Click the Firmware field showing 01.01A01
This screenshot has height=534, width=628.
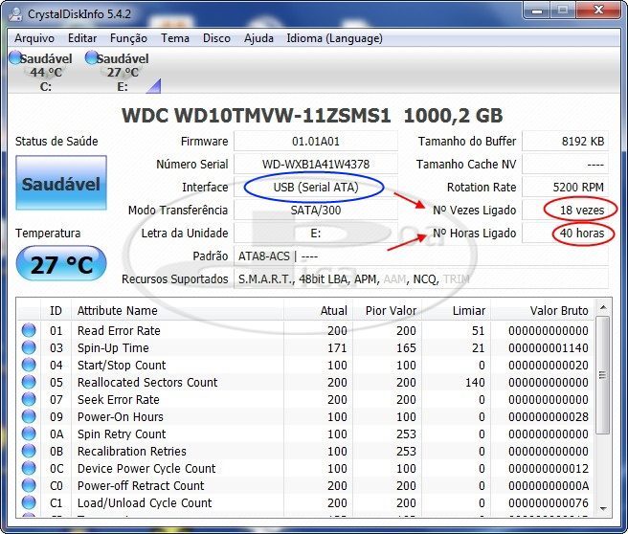tap(316, 142)
